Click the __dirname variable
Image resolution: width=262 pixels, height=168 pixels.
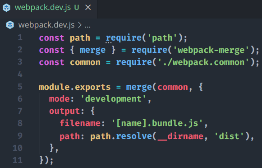(180, 136)
